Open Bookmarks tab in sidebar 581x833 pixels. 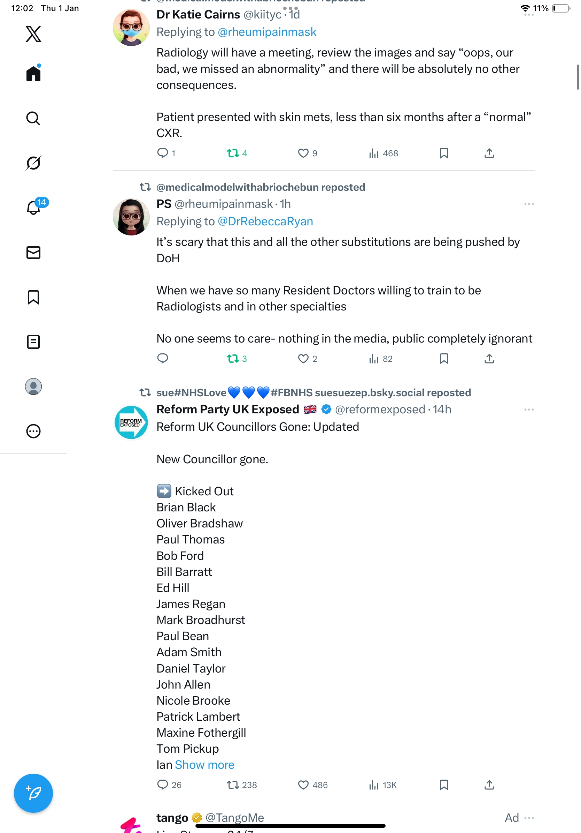33,297
